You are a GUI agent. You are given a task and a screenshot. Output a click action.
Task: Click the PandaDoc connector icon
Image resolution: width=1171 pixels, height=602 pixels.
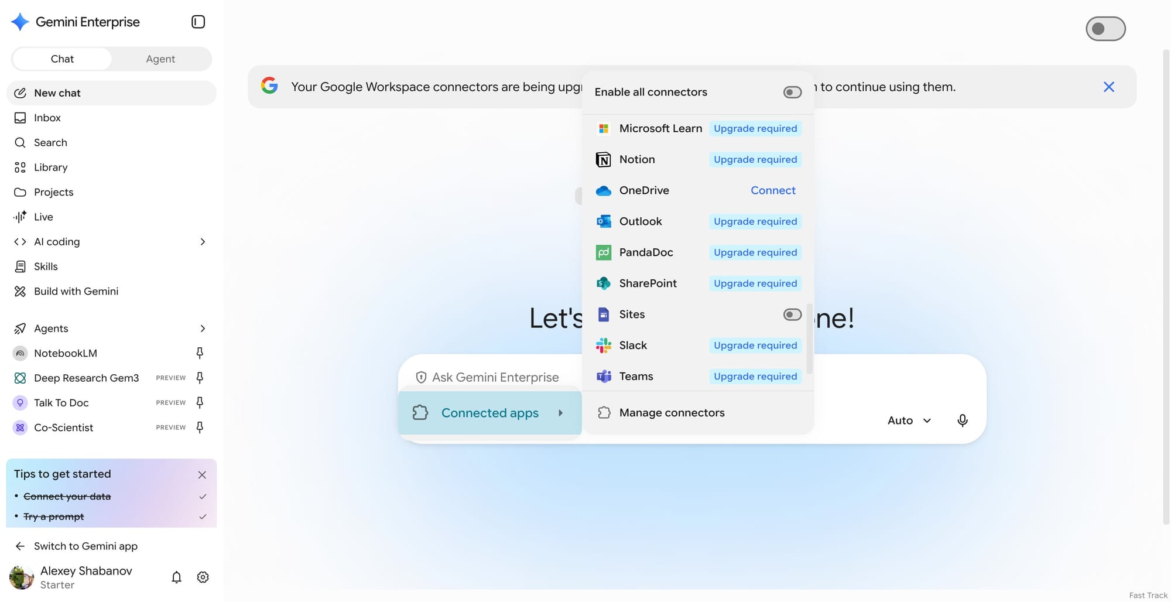[x=604, y=252]
